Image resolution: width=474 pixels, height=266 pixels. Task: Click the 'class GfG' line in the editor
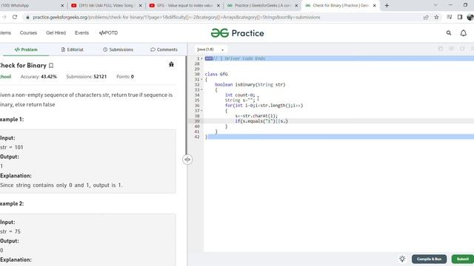coord(216,74)
